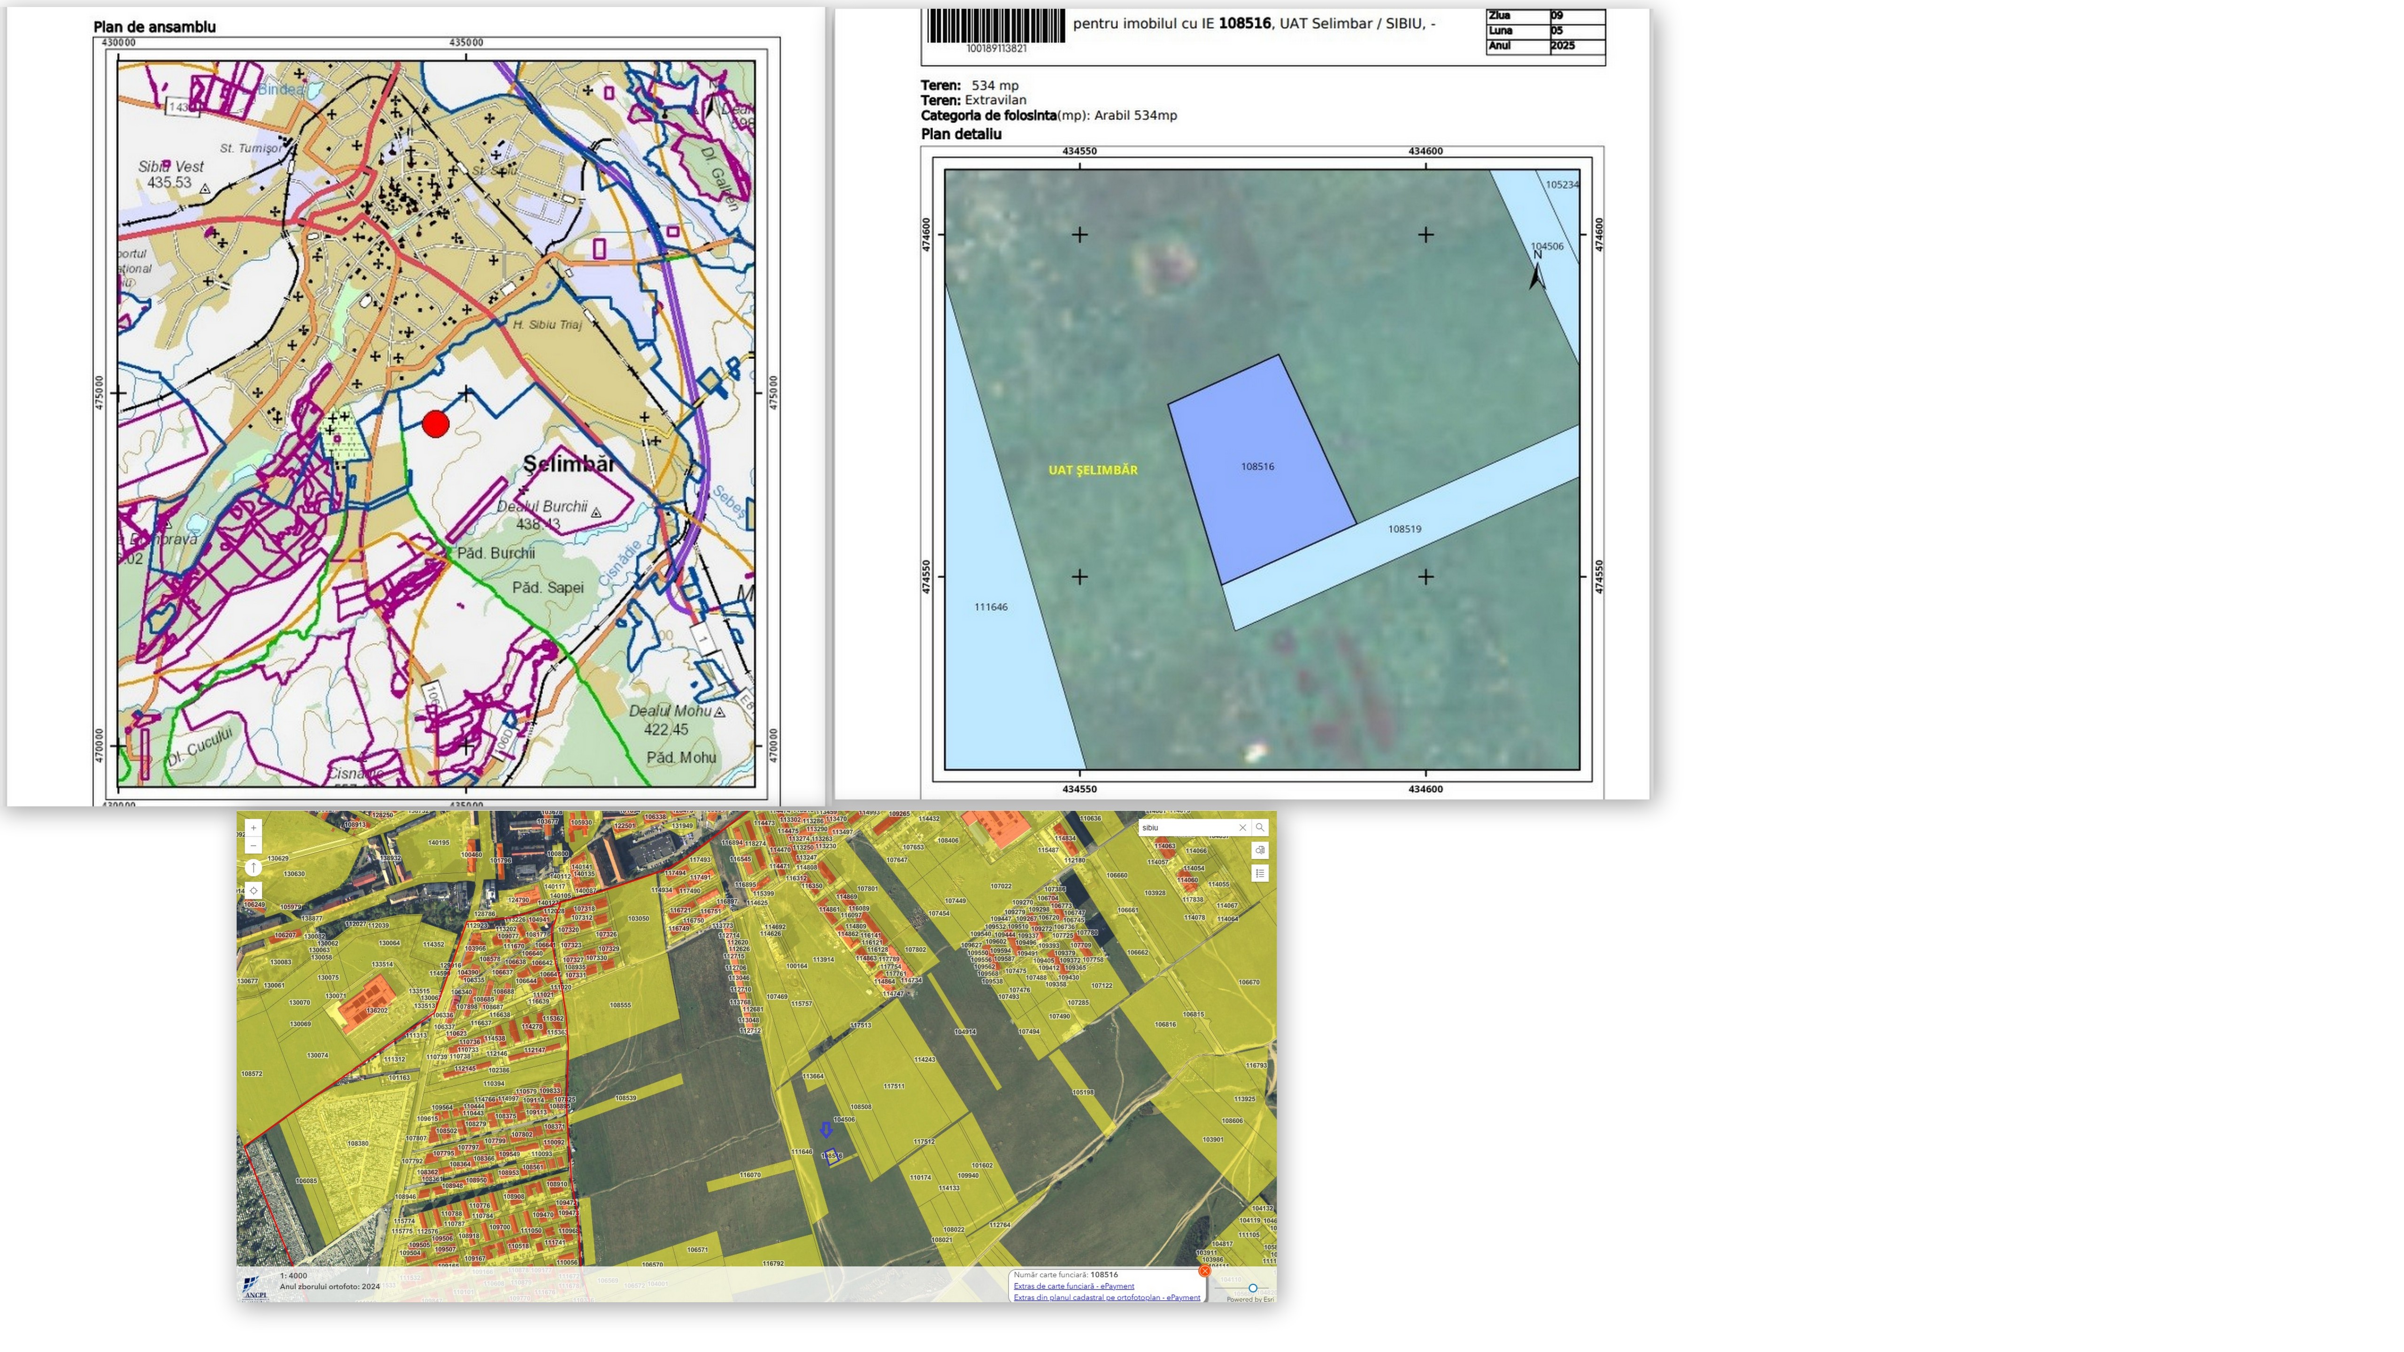Reset map orientation with compass arrow
Viewport: 2404px width, 1352px height.
pos(253,868)
